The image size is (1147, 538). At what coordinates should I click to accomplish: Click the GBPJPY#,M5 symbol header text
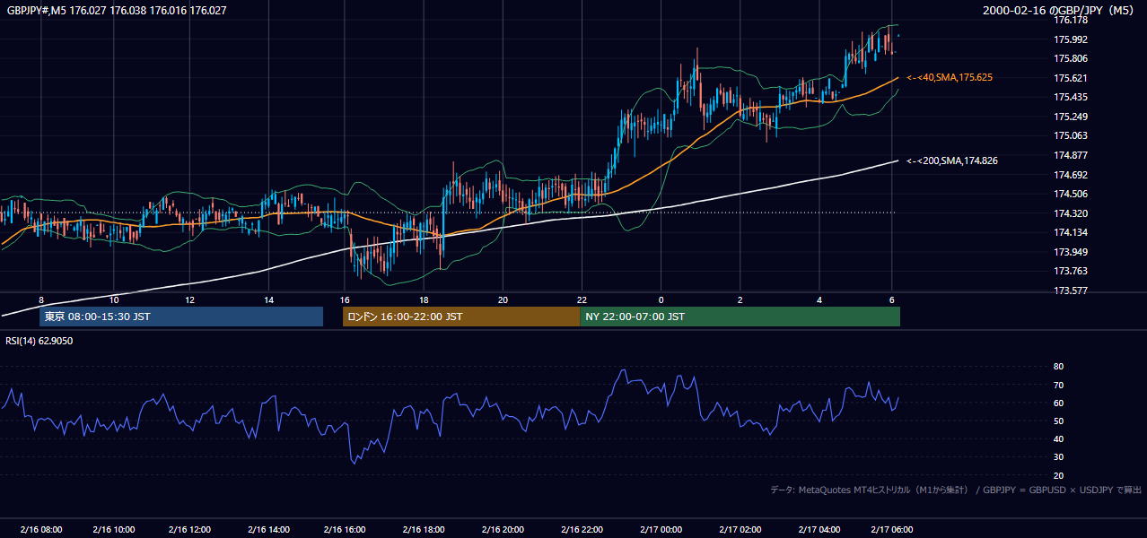117,11
